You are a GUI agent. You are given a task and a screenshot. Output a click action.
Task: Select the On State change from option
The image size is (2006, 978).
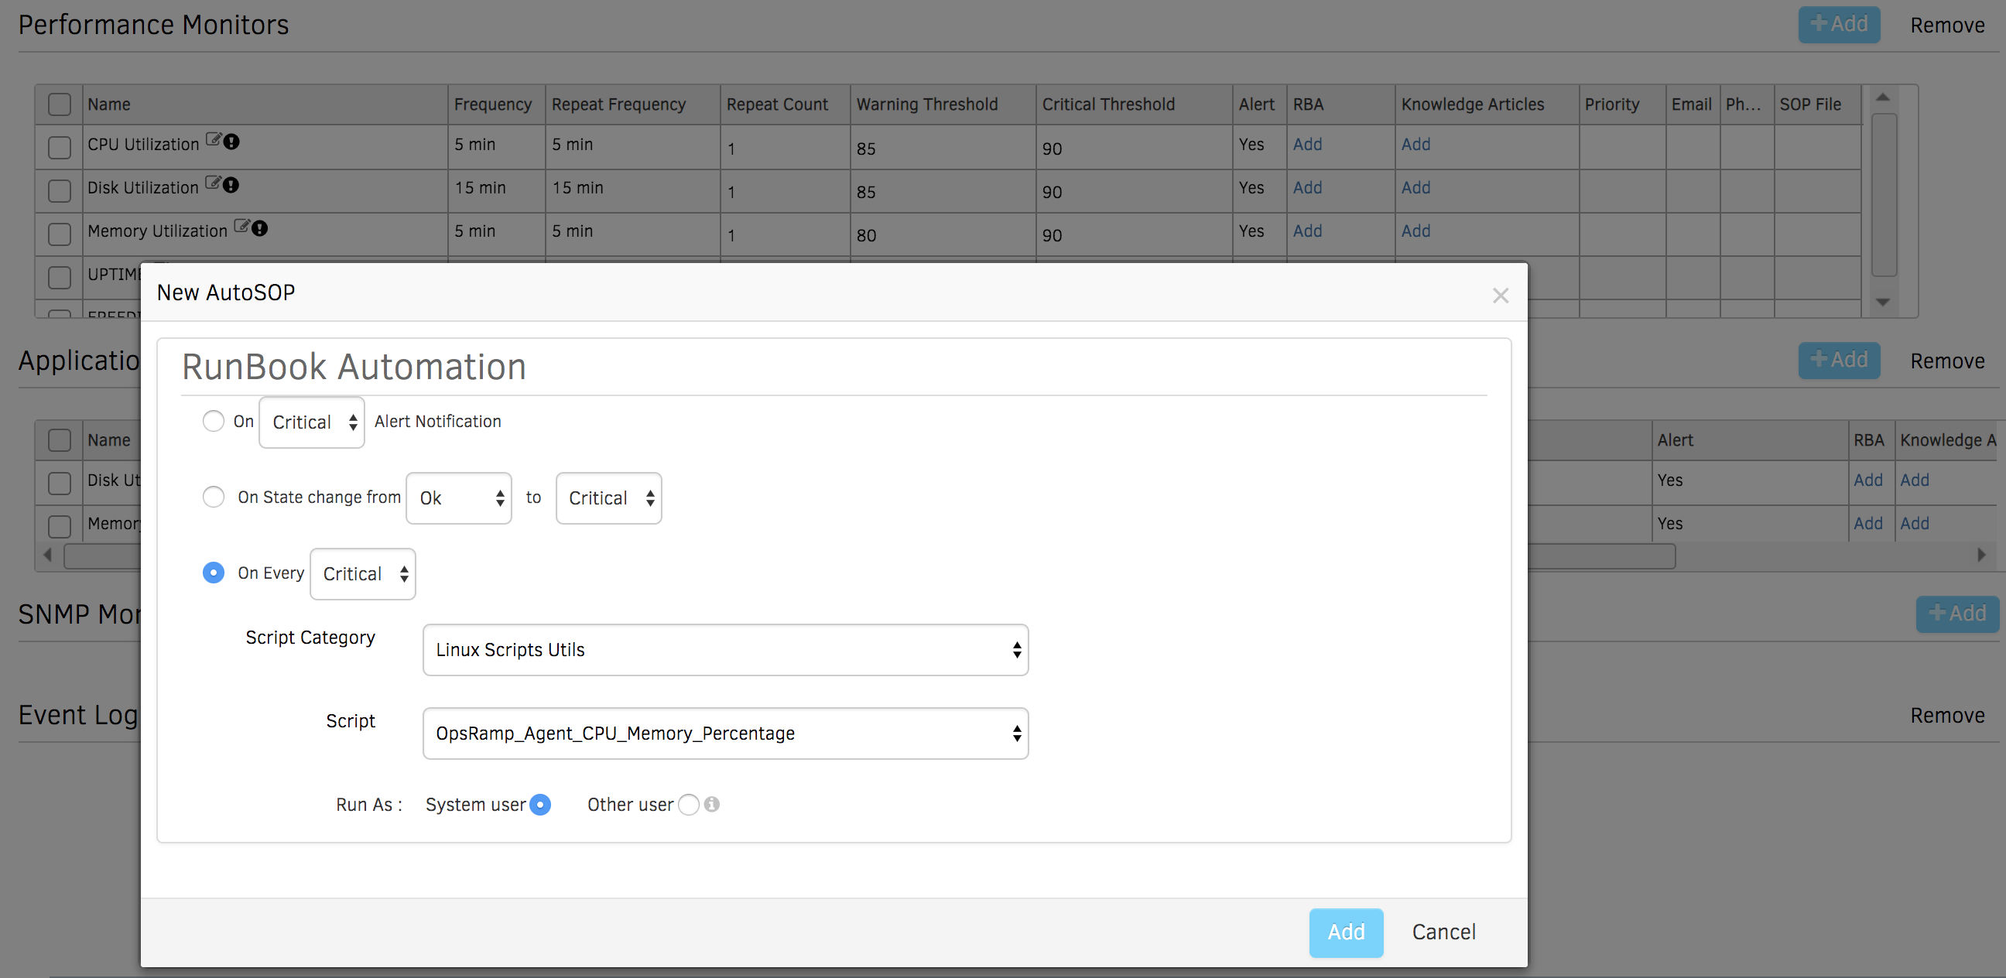tap(213, 496)
